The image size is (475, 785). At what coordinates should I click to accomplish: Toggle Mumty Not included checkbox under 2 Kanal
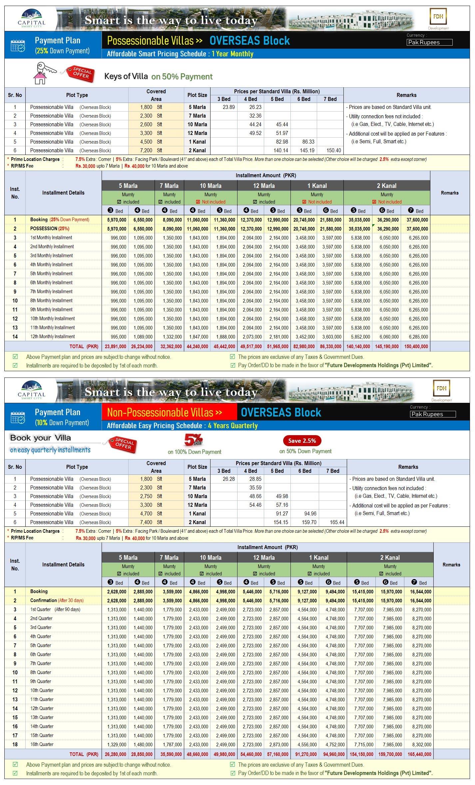pos(374,202)
